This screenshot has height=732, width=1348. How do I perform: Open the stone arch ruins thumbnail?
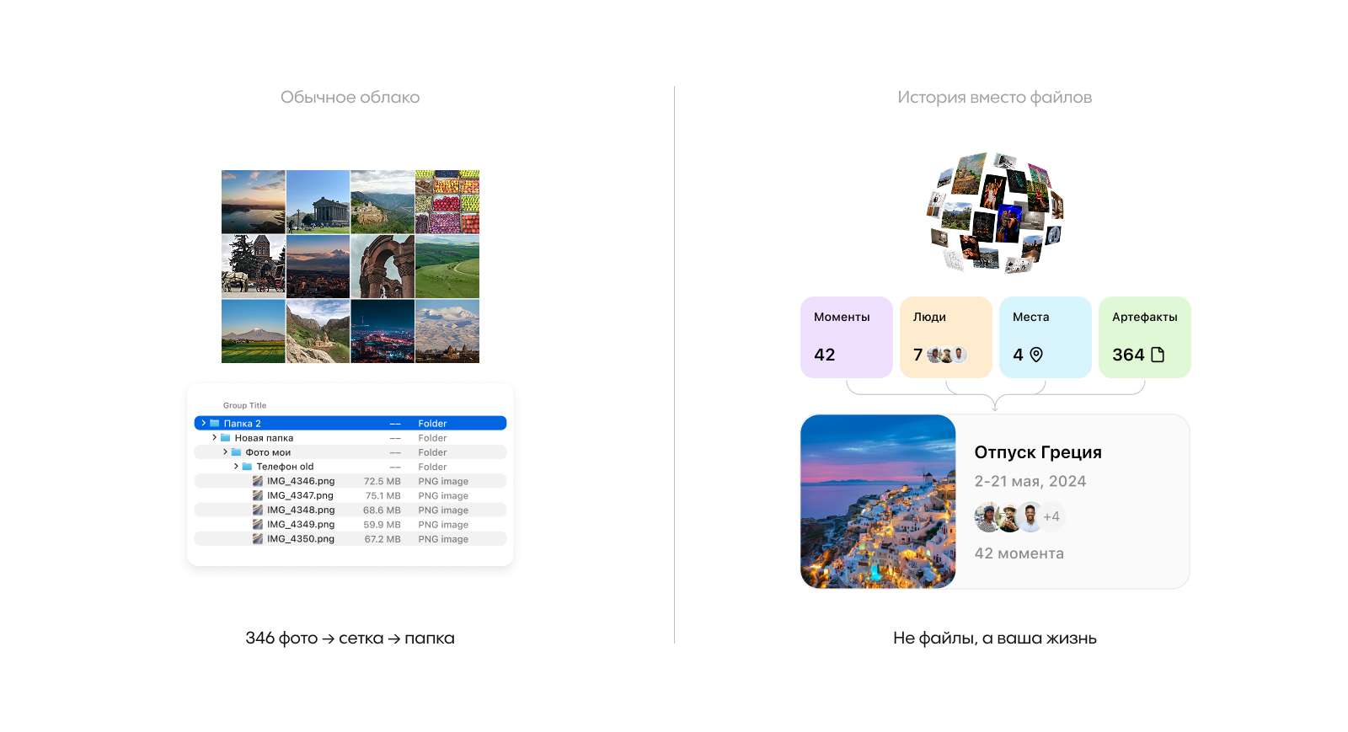(x=382, y=266)
